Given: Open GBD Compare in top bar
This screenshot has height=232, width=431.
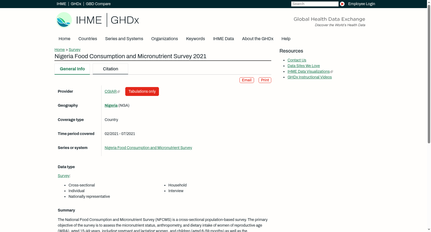Looking at the screenshot, I should pyautogui.click(x=98, y=4).
